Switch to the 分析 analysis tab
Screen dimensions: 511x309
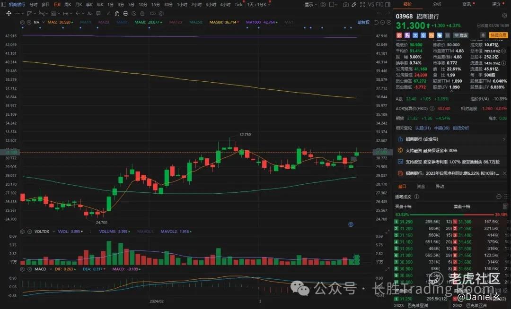(x=437, y=4)
